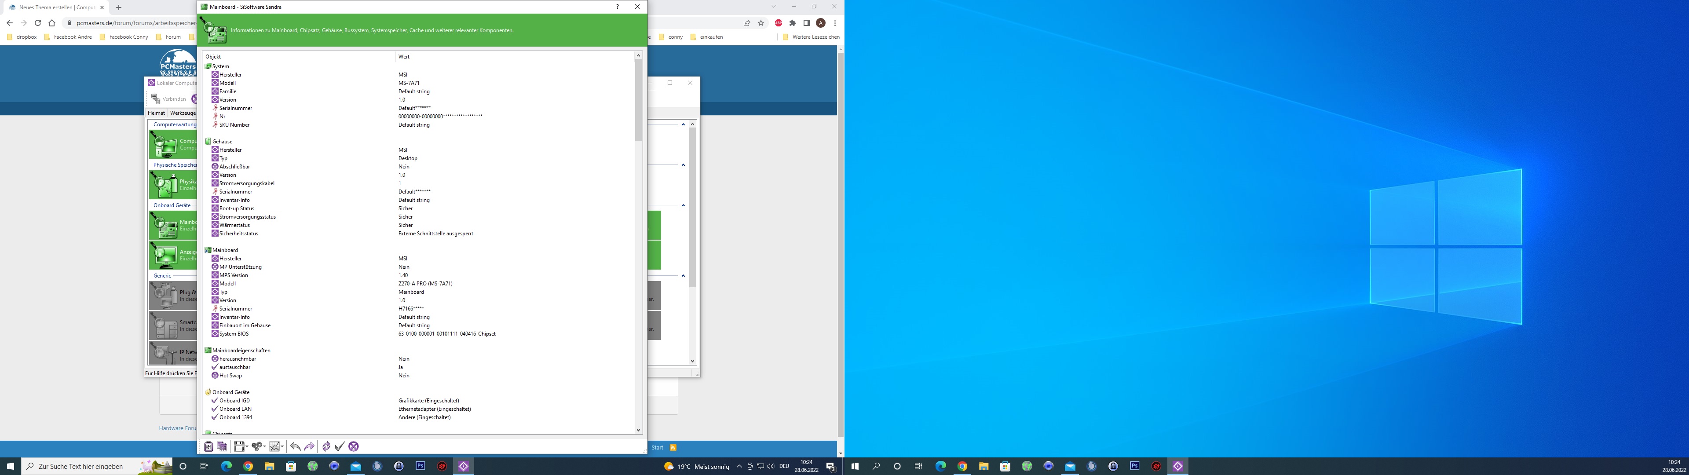The width and height of the screenshot is (1689, 475).
Task: Open the Werkzeuge tab in the Sandra window
Action: tap(183, 113)
